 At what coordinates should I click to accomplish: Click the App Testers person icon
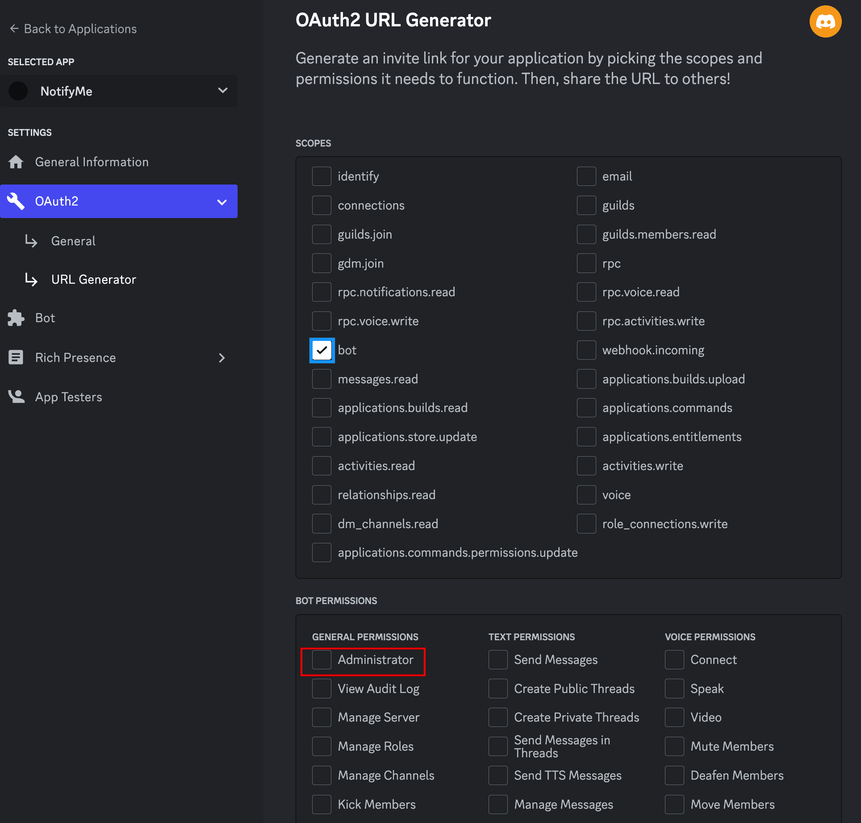16,397
